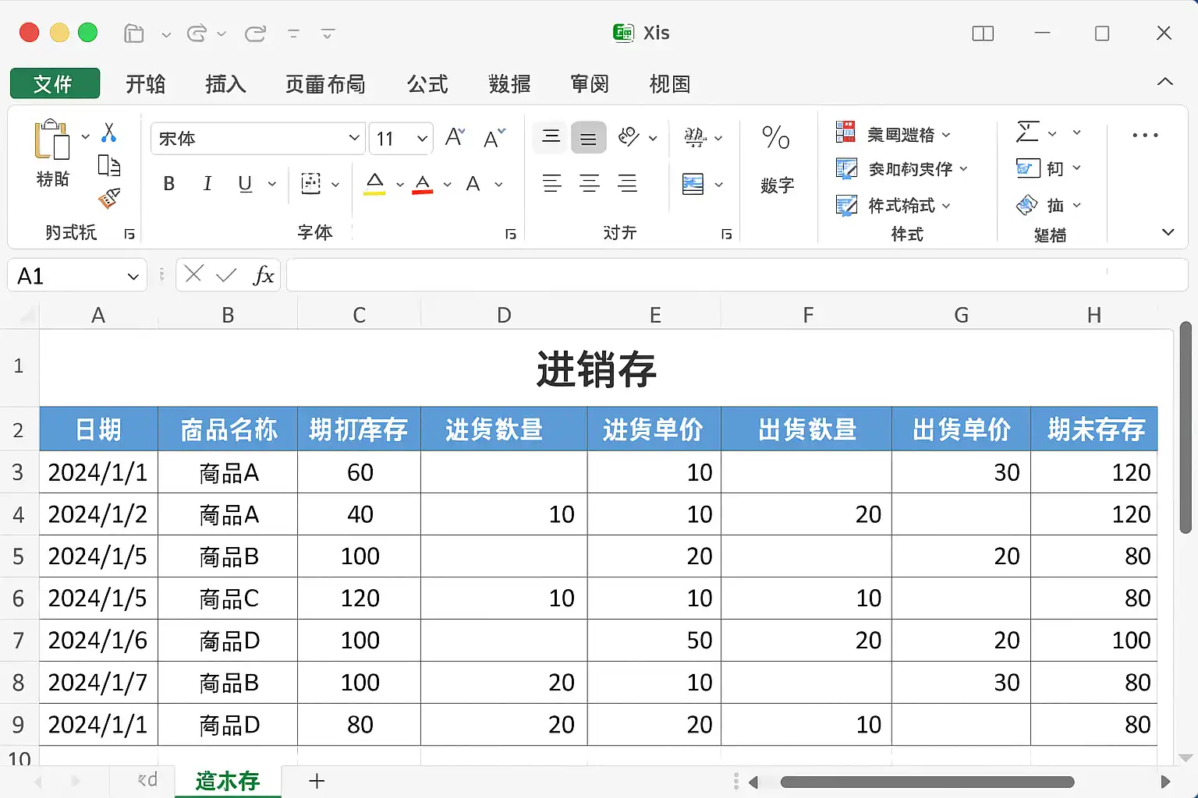This screenshot has width=1198, height=798.
Task: Click the Borders icon in font group
Action: click(x=311, y=184)
